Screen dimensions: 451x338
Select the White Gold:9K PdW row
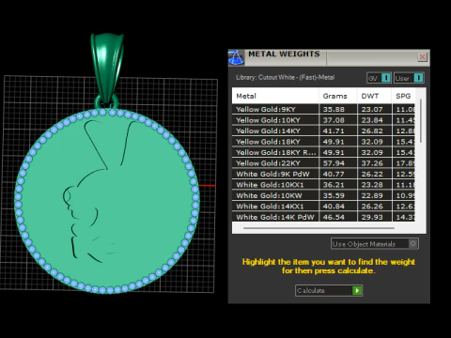[x=323, y=174]
